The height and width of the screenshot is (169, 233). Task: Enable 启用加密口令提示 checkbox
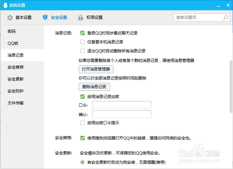(82, 123)
